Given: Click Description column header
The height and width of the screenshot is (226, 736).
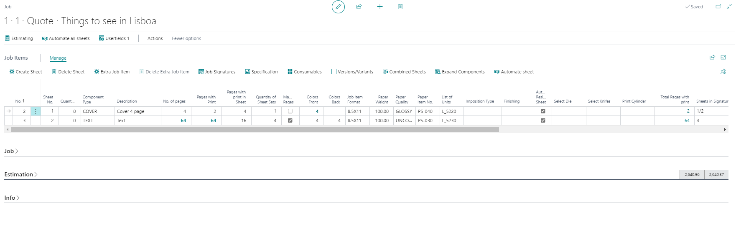Looking at the screenshot, I should [127, 101].
